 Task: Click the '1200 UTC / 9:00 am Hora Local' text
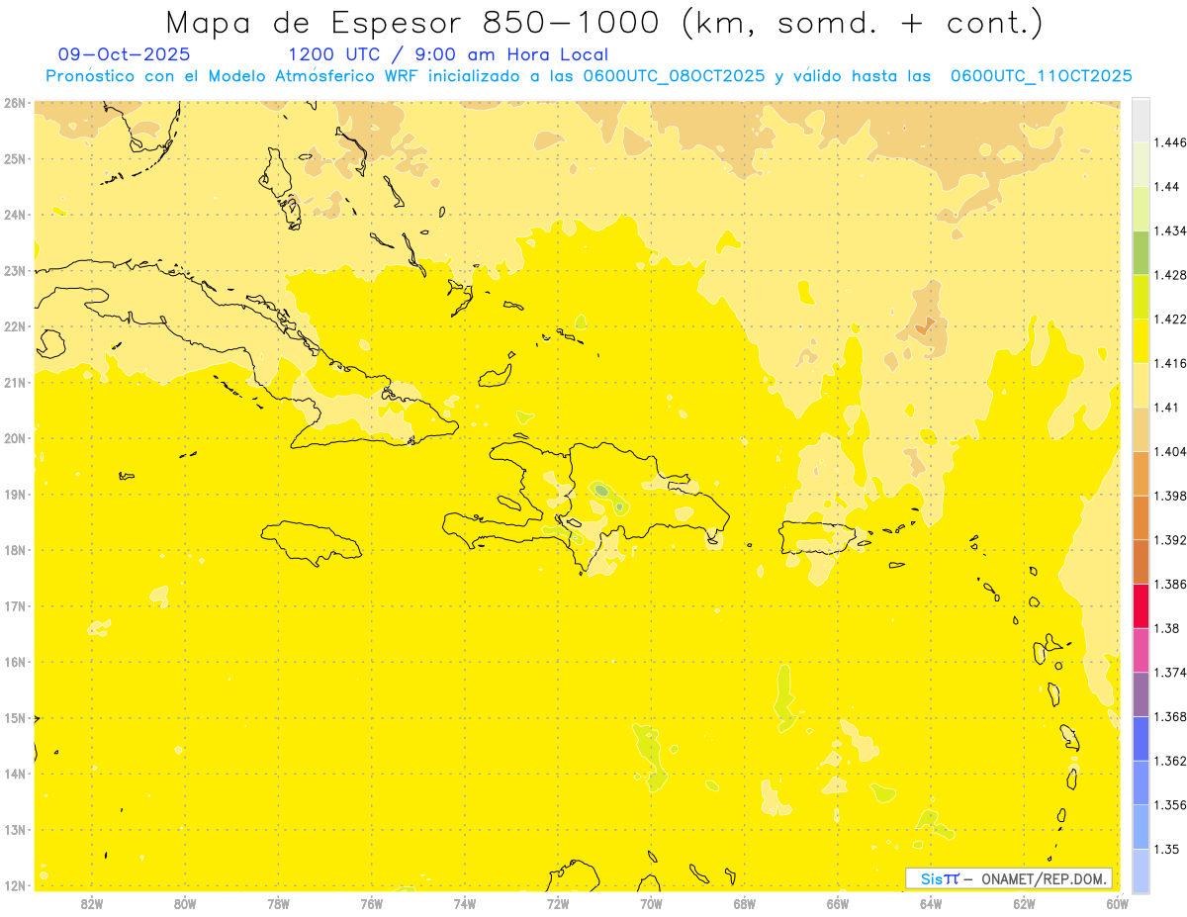(448, 54)
